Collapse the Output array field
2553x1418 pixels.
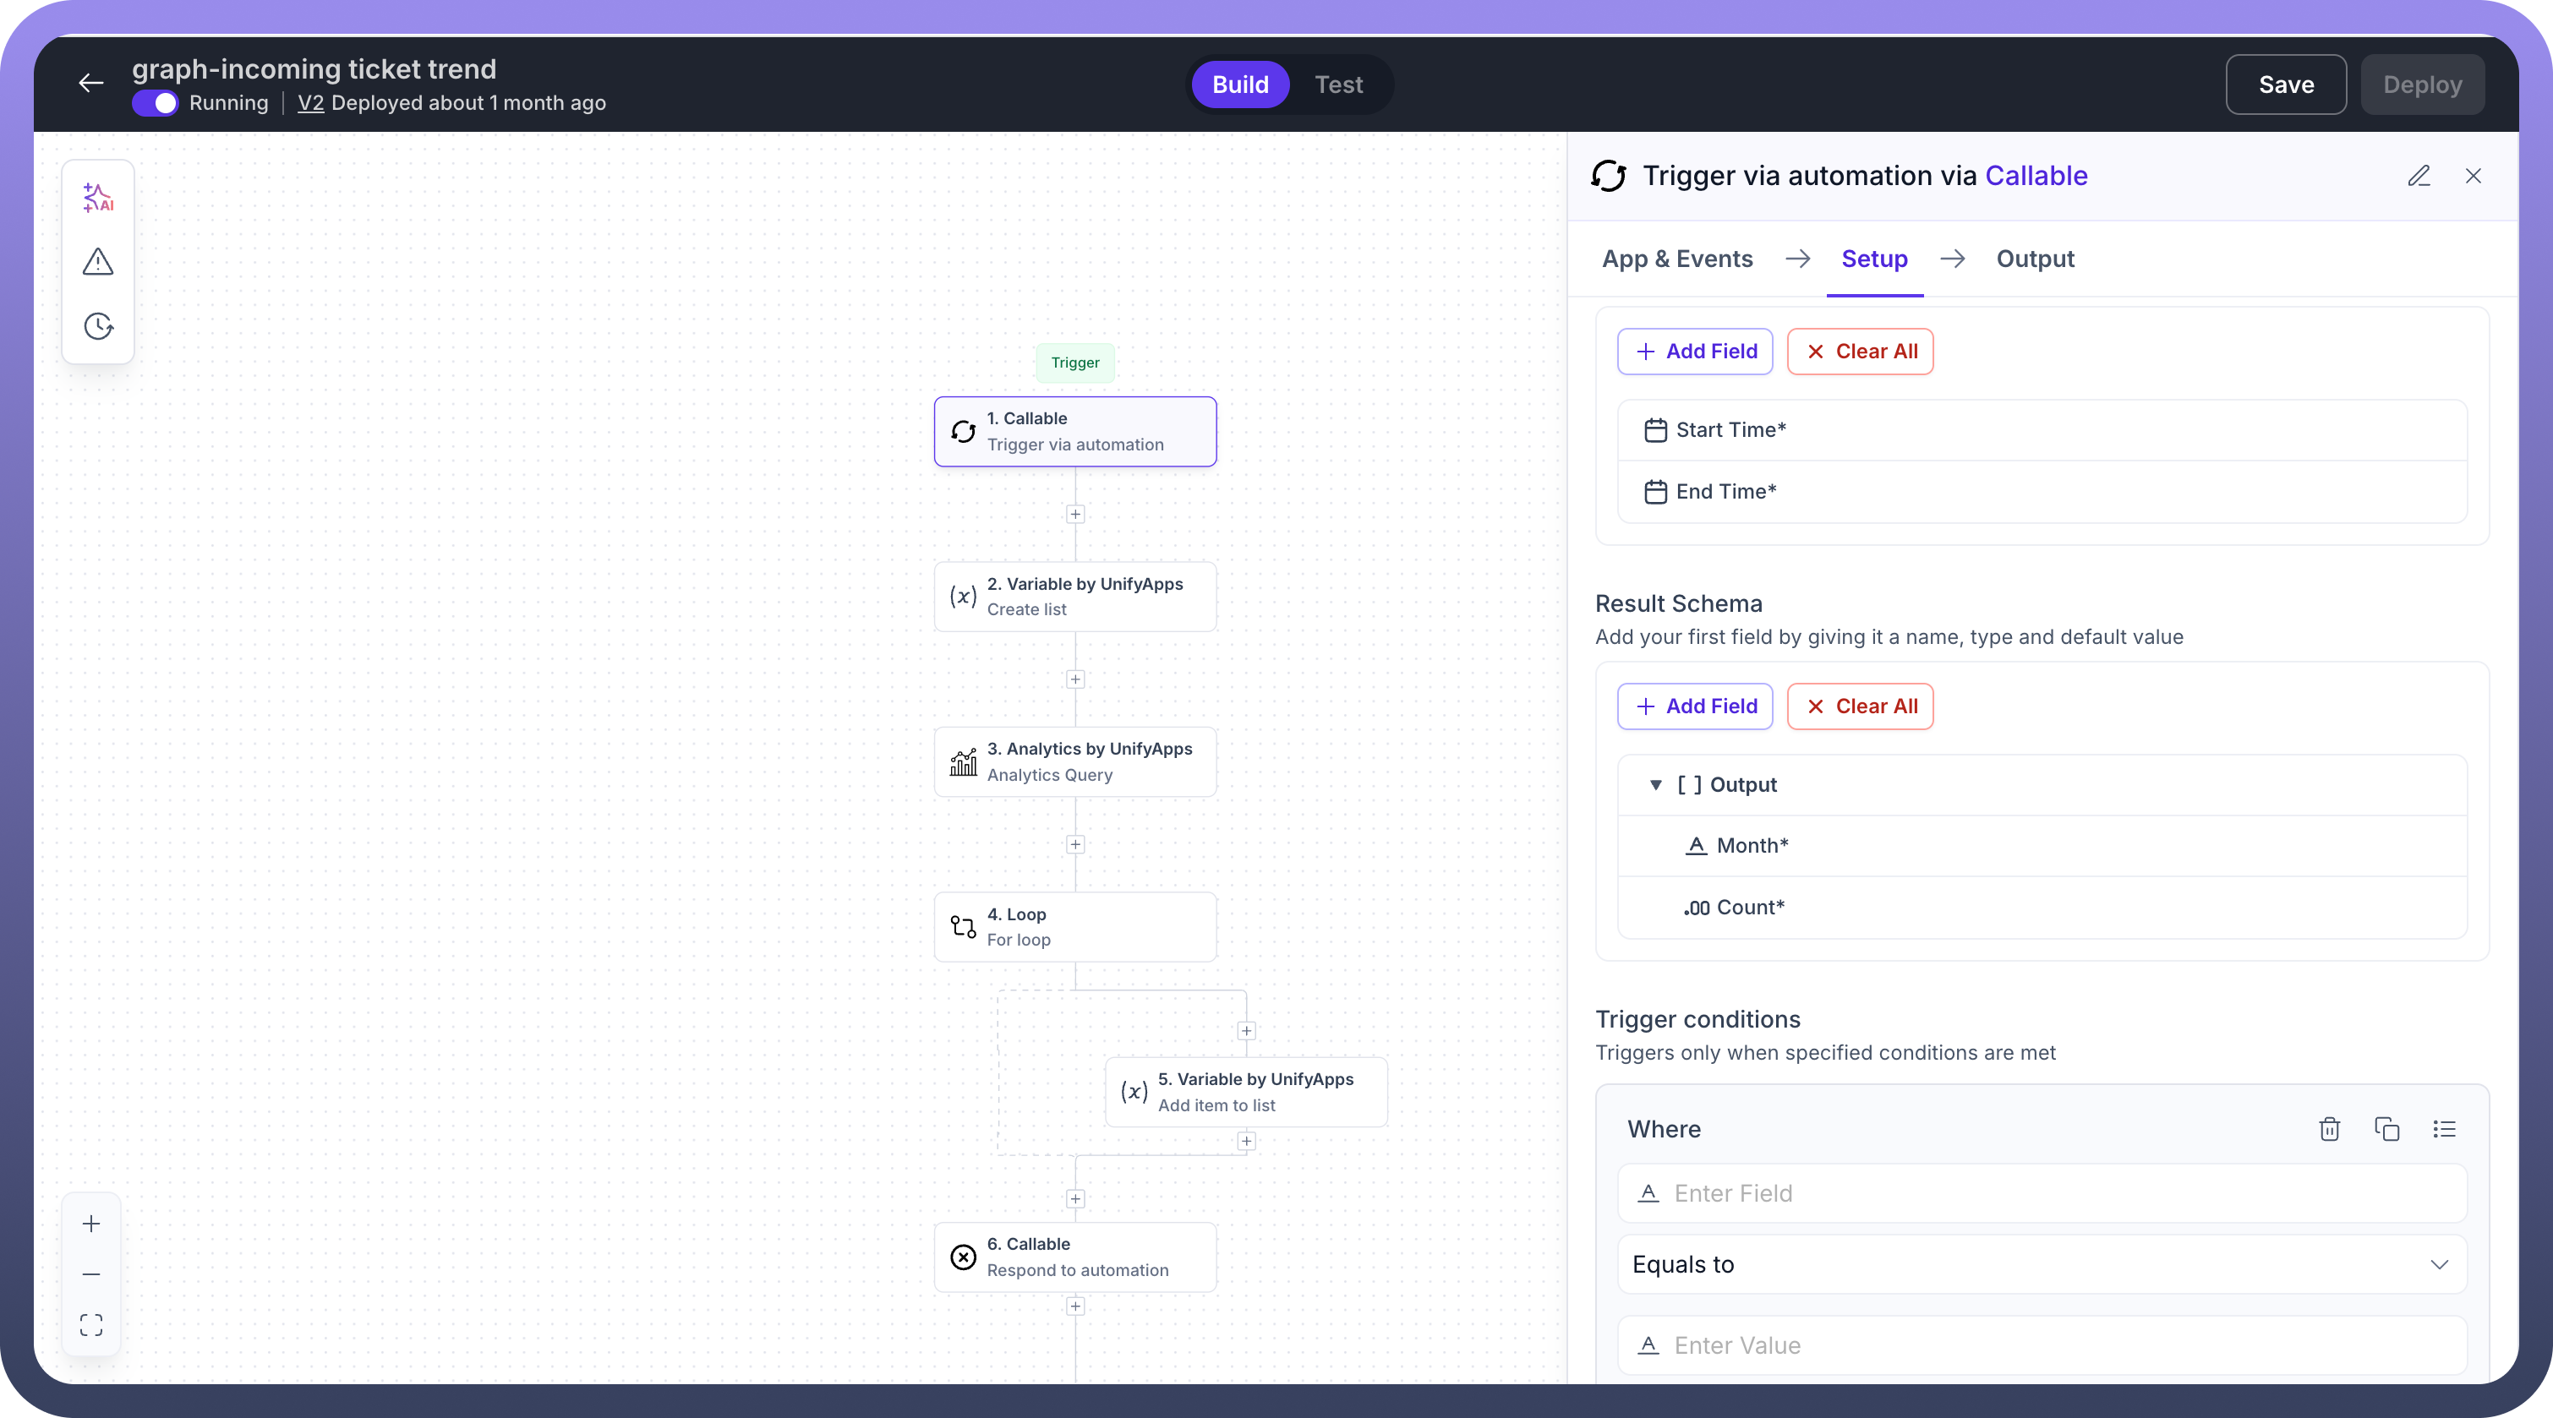[x=1655, y=785]
